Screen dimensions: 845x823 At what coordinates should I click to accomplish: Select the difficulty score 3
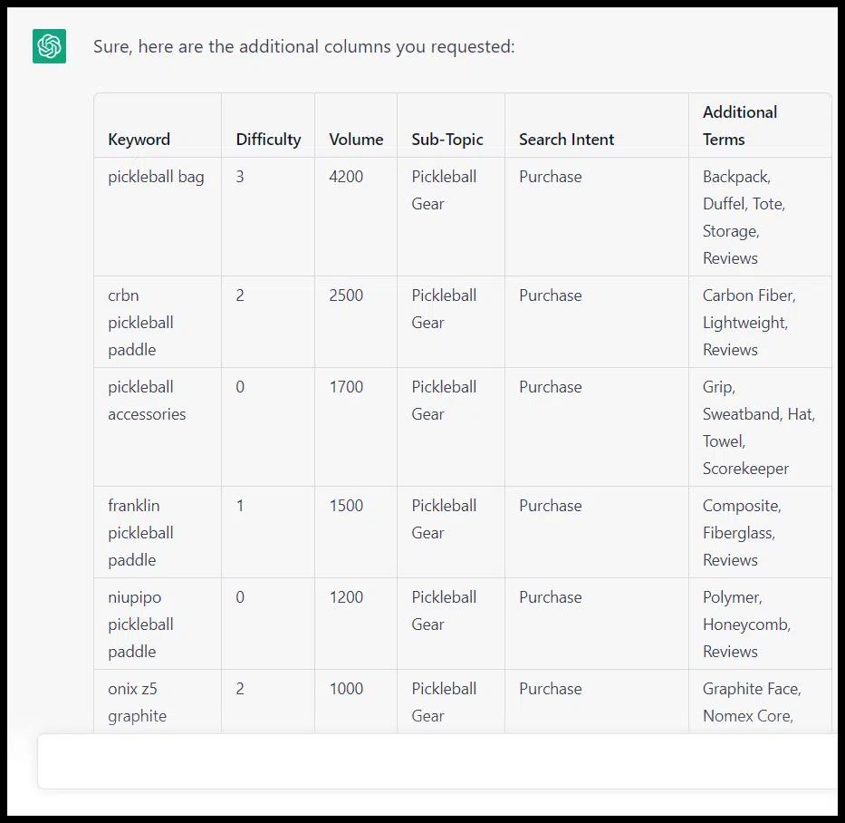237,177
